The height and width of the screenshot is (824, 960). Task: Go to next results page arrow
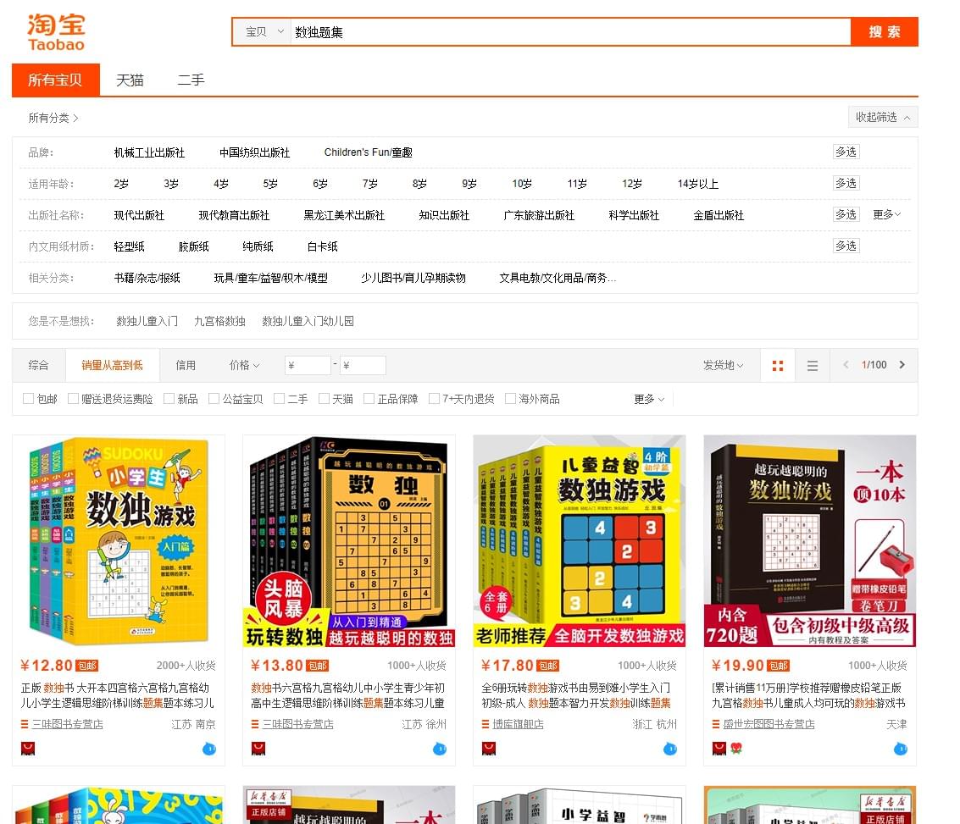902,365
